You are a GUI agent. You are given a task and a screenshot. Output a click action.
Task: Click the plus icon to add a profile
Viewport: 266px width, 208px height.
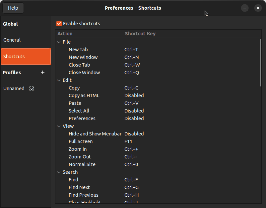point(42,73)
